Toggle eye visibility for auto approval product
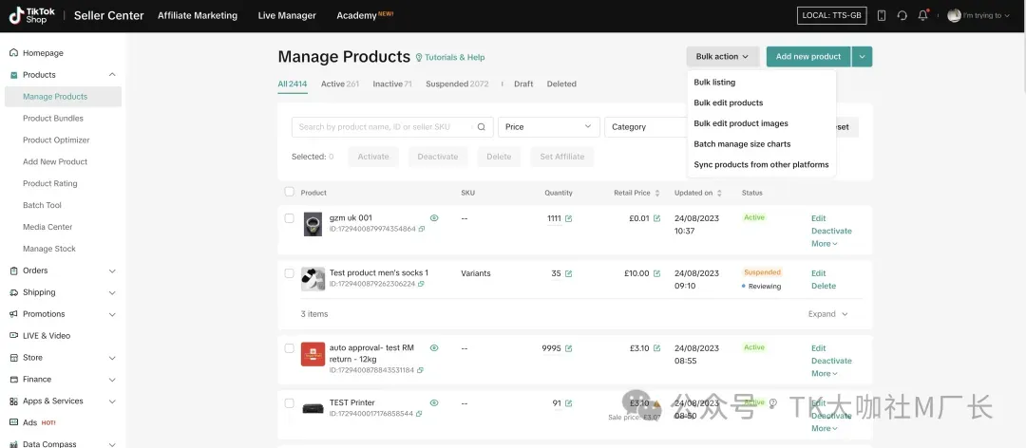The height and width of the screenshot is (448, 1026). pos(434,348)
